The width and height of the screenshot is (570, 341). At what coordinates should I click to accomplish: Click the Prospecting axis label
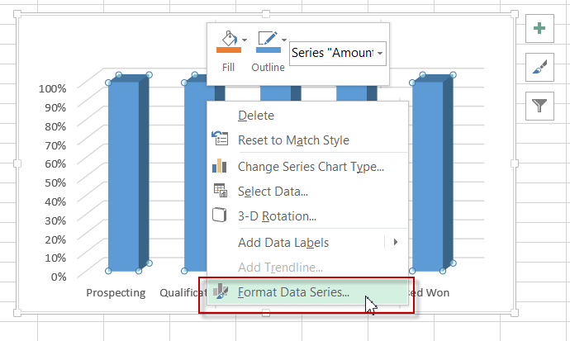[x=116, y=293]
